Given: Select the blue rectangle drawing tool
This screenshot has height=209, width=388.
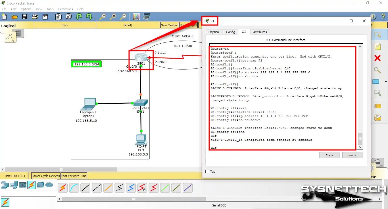Looking at the screenshot, I should [376, 82].
